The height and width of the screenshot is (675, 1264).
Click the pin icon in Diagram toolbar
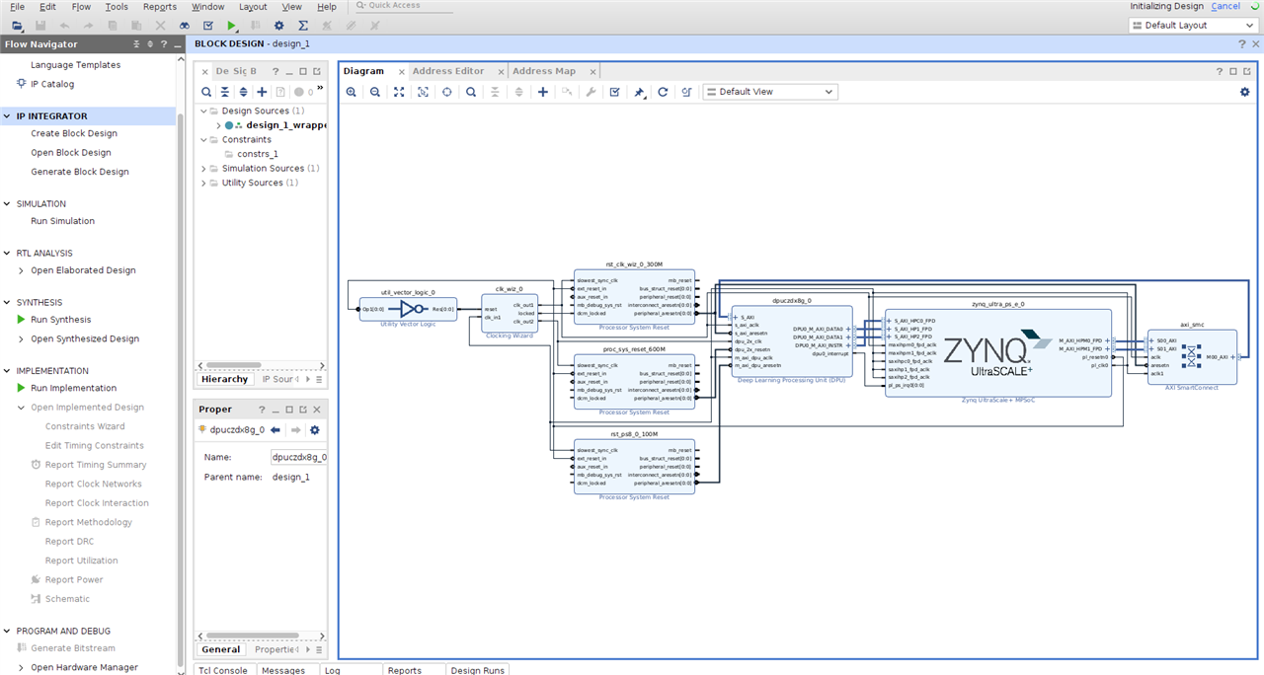point(639,92)
